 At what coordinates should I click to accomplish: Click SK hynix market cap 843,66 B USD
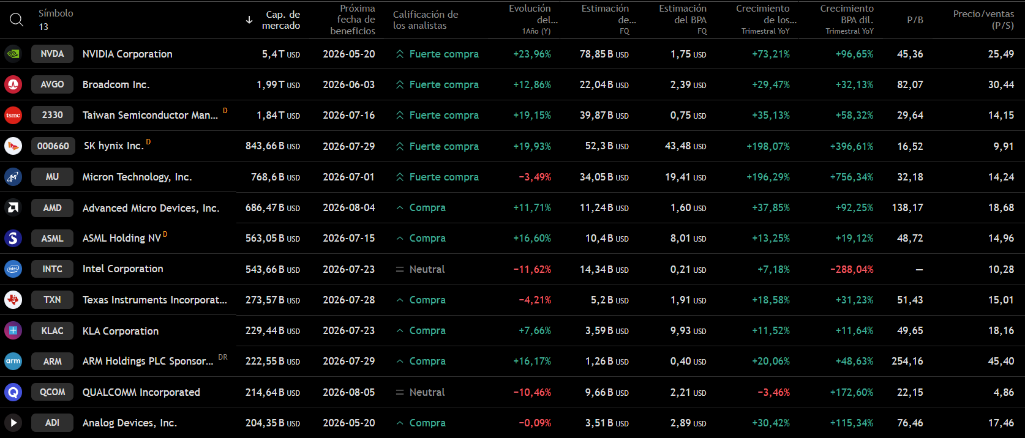coord(272,146)
